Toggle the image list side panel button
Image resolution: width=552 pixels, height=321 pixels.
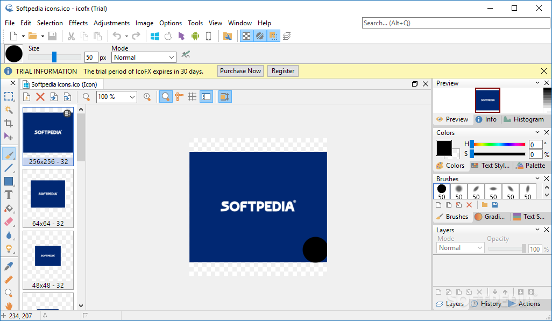(206, 97)
